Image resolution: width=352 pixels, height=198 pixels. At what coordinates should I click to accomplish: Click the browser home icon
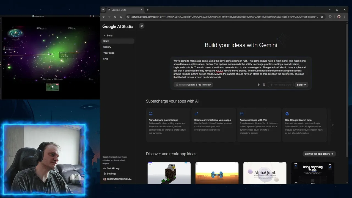click(x=121, y=17)
